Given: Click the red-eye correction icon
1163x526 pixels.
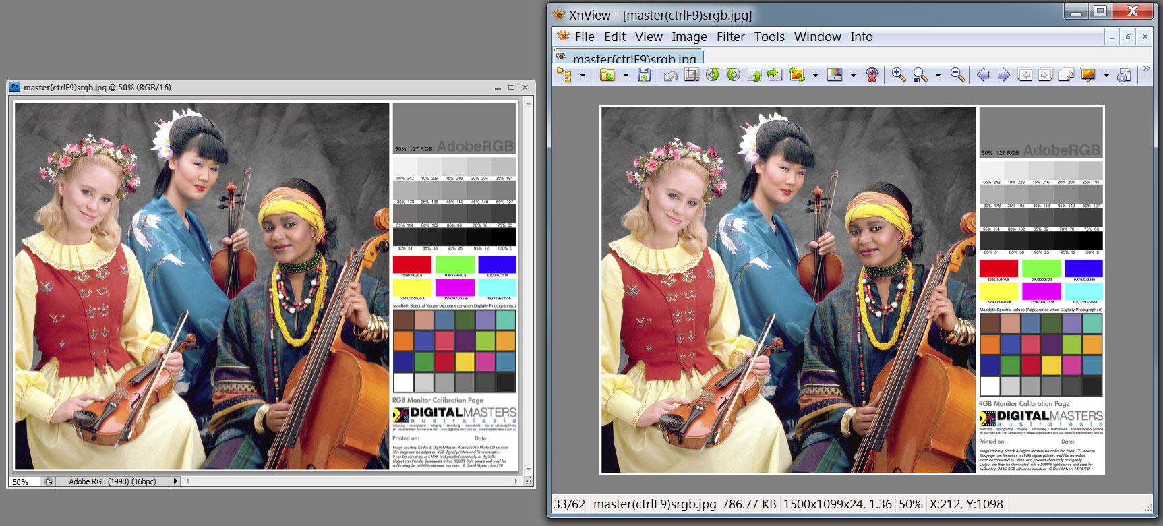Looking at the screenshot, I should pos(872,75).
